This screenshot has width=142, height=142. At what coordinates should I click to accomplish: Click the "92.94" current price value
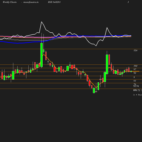click(x=136, y=86)
